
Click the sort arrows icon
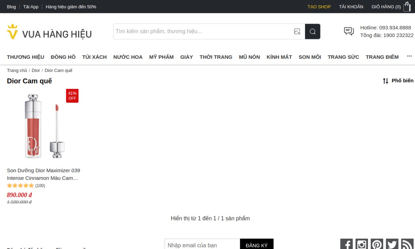pos(385,81)
